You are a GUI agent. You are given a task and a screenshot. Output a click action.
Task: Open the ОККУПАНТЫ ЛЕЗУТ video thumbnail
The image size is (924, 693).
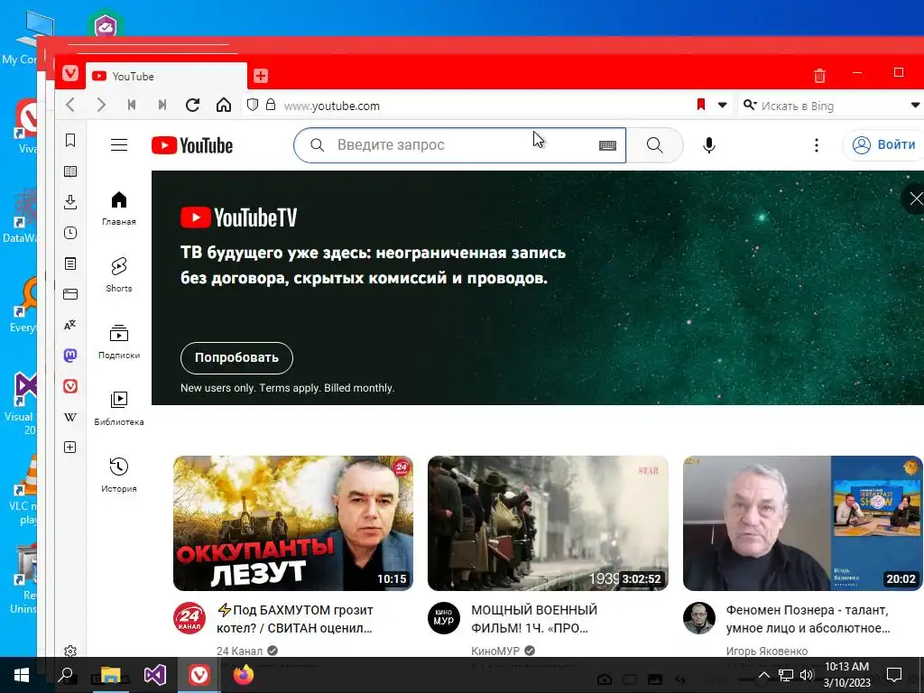pos(293,523)
